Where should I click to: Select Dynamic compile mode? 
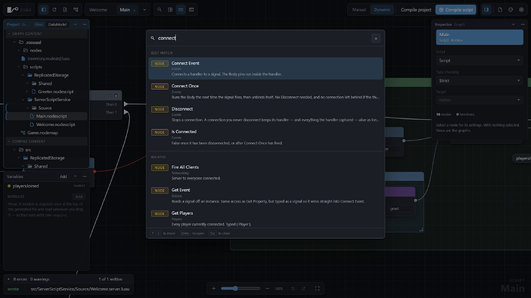[382, 10]
